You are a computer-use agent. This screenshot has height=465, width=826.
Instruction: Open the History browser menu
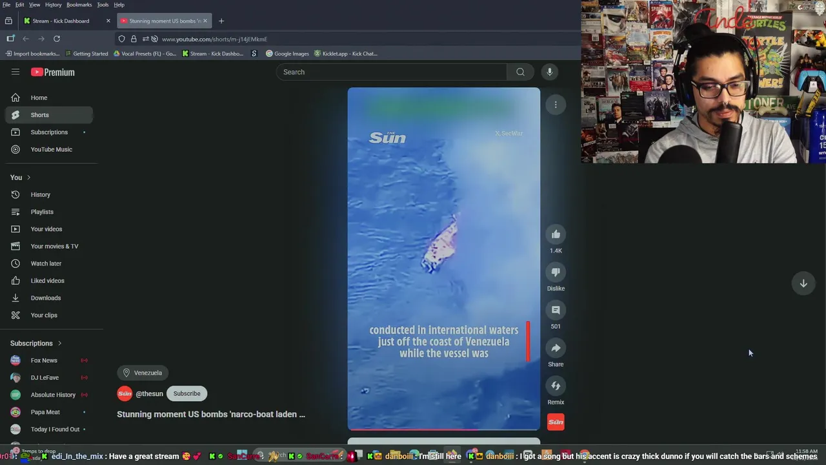pos(53,5)
